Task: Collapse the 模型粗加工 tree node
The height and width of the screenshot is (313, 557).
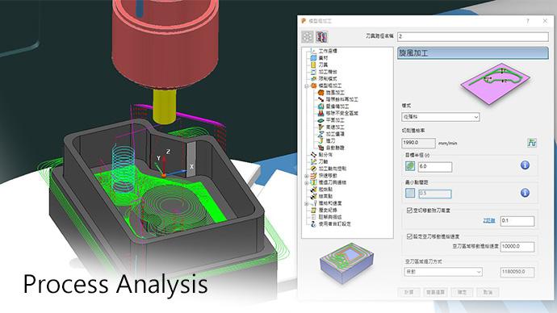Action: pyautogui.click(x=307, y=86)
